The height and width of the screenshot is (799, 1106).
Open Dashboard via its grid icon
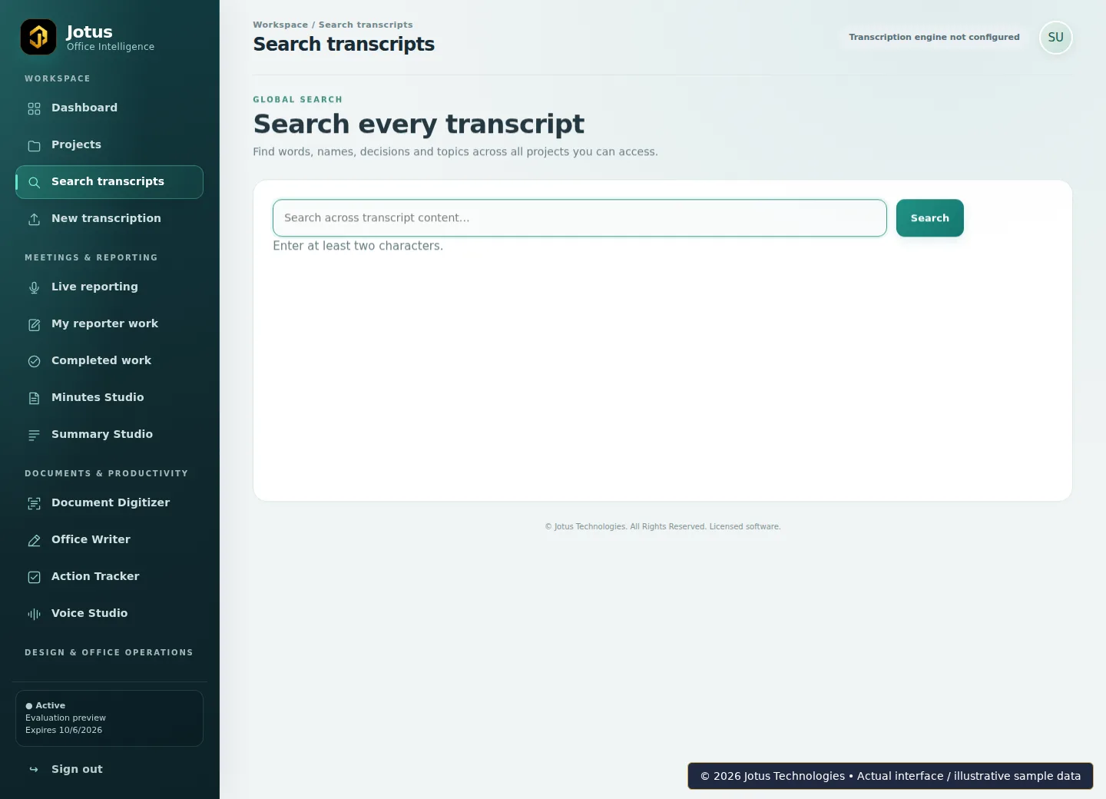34,108
